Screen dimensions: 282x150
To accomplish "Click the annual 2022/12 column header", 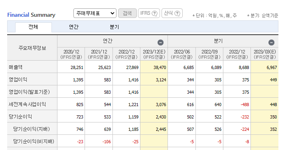I will tap(126, 54).
